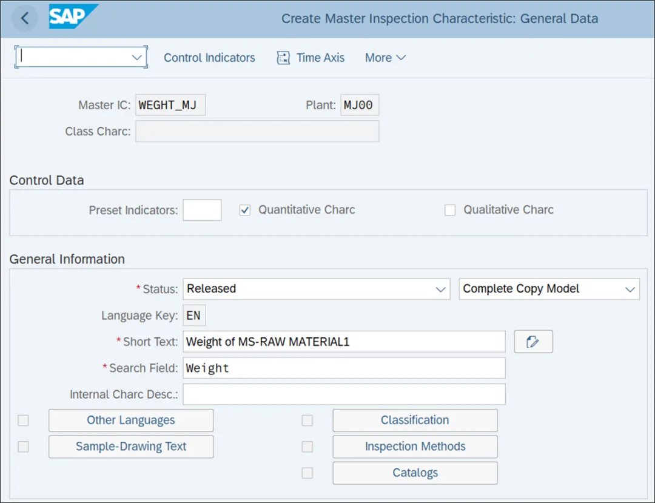The image size is (655, 503).
Task: Click the Classification button
Action: [x=415, y=420]
